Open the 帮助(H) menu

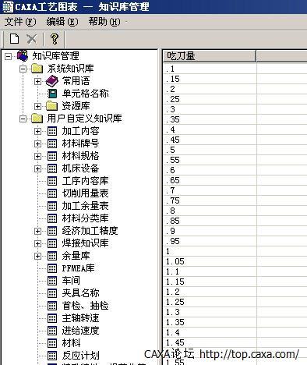(104, 22)
